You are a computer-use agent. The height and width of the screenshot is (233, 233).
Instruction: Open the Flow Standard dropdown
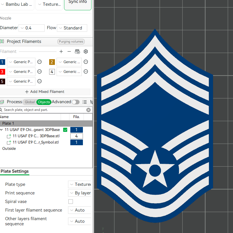coord(72,28)
